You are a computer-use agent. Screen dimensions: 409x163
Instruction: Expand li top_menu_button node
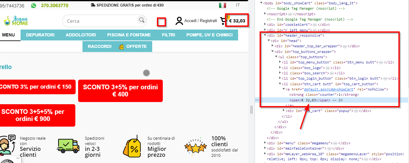(x=280, y=62)
